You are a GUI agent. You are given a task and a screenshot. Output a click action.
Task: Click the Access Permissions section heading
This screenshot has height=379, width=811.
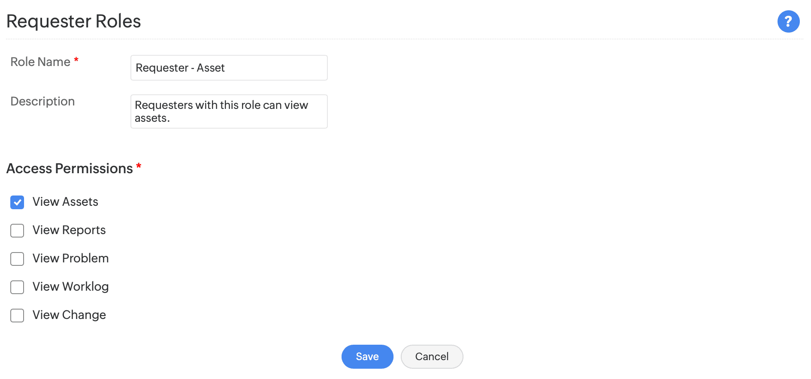[x=70, y=169]
